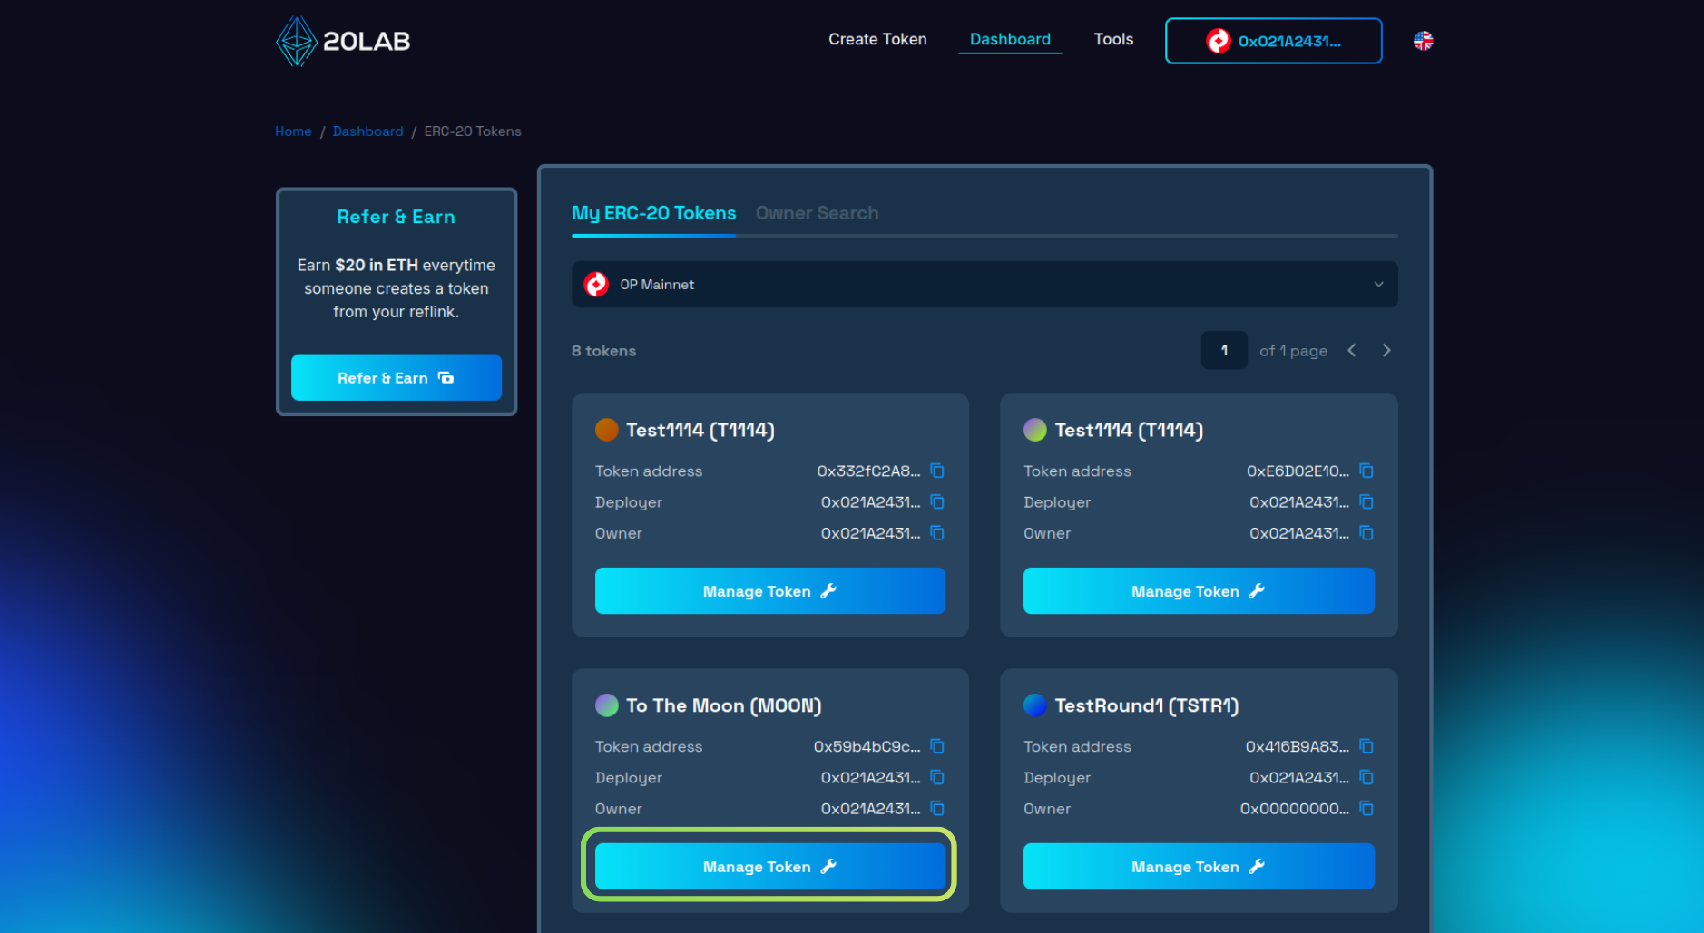Click the 20LAB logo

click(343, 41)
